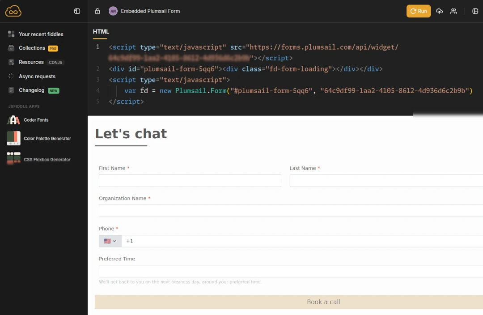Screen dimensions: 483x315
Task: Click the PRO badge next to Collections
Action: point(53,48)
